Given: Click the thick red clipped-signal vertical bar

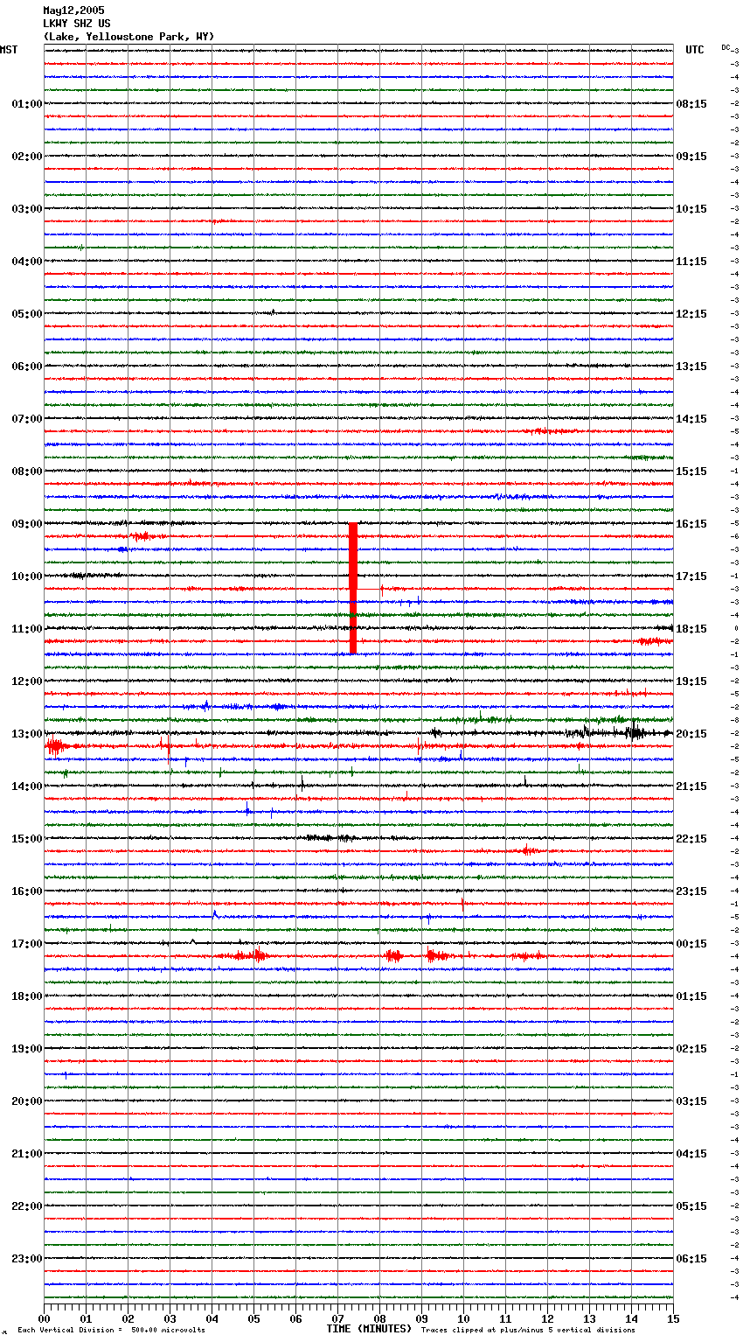Looking at the screenshot, I should (x=353, y=588).
